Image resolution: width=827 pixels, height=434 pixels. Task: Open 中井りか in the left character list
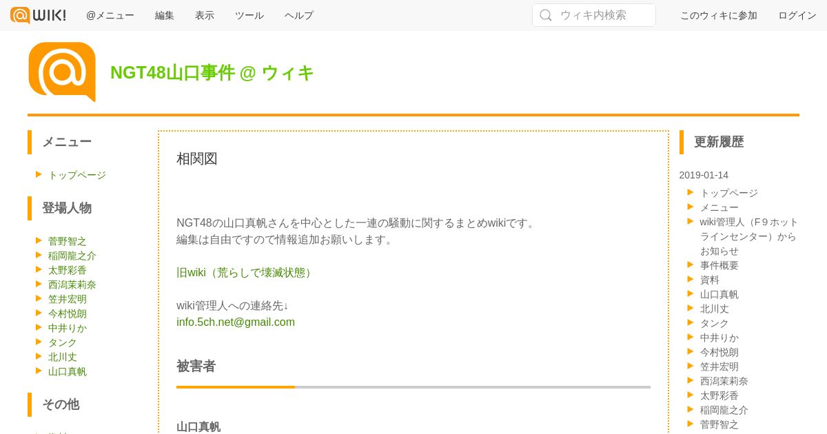click(68, 328)
